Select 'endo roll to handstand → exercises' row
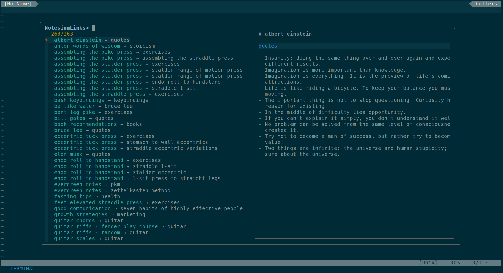 [107, 160]
